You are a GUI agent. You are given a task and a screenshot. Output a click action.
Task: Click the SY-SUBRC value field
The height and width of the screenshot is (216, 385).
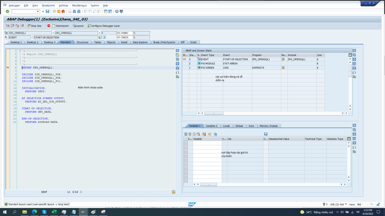tap(141, 33)
